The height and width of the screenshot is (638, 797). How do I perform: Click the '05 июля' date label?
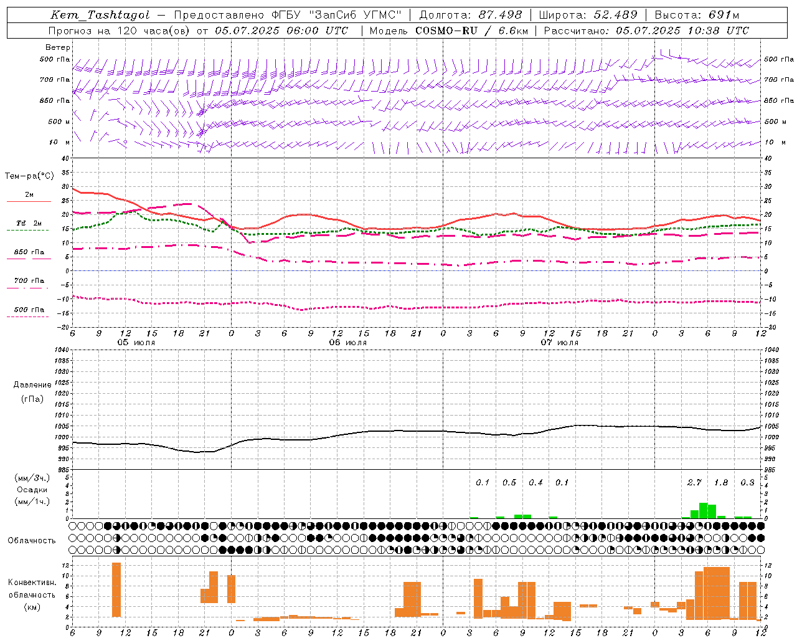(x=136, y=343)
